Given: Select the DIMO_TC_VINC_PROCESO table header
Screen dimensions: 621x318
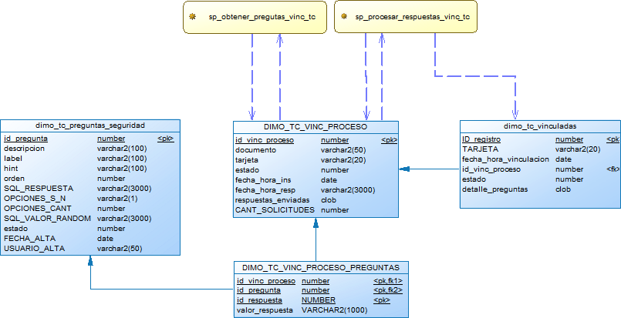Looking at the screenshot, I should [316, 126].
